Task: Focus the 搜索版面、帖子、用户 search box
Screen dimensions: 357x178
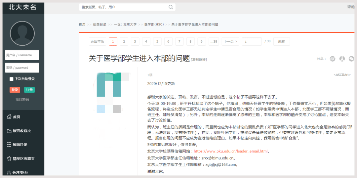Action: [127, 7]
